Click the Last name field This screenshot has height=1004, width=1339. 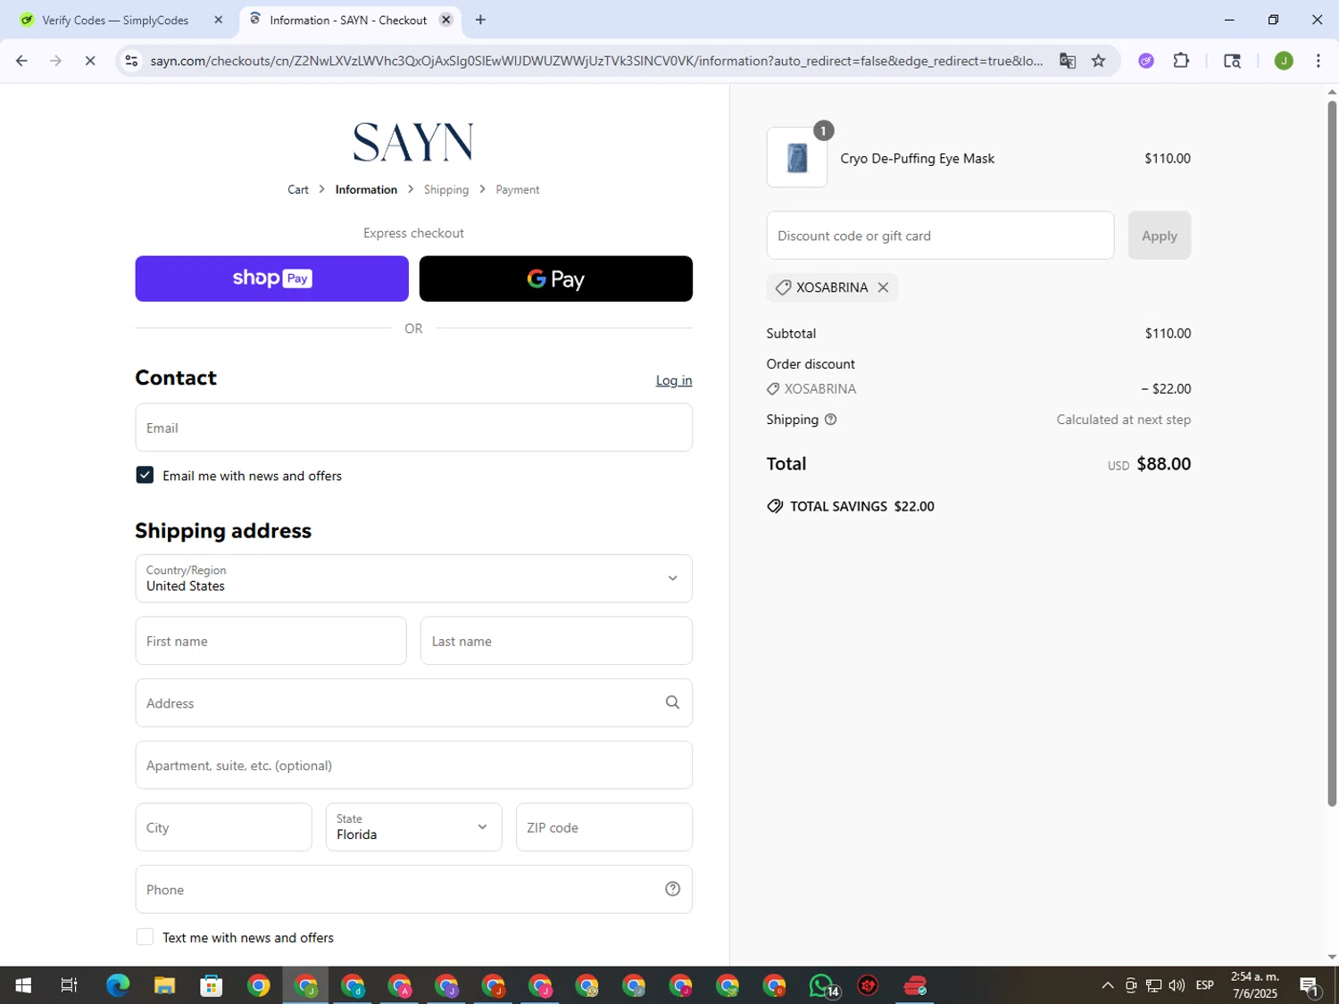point(556,641)
